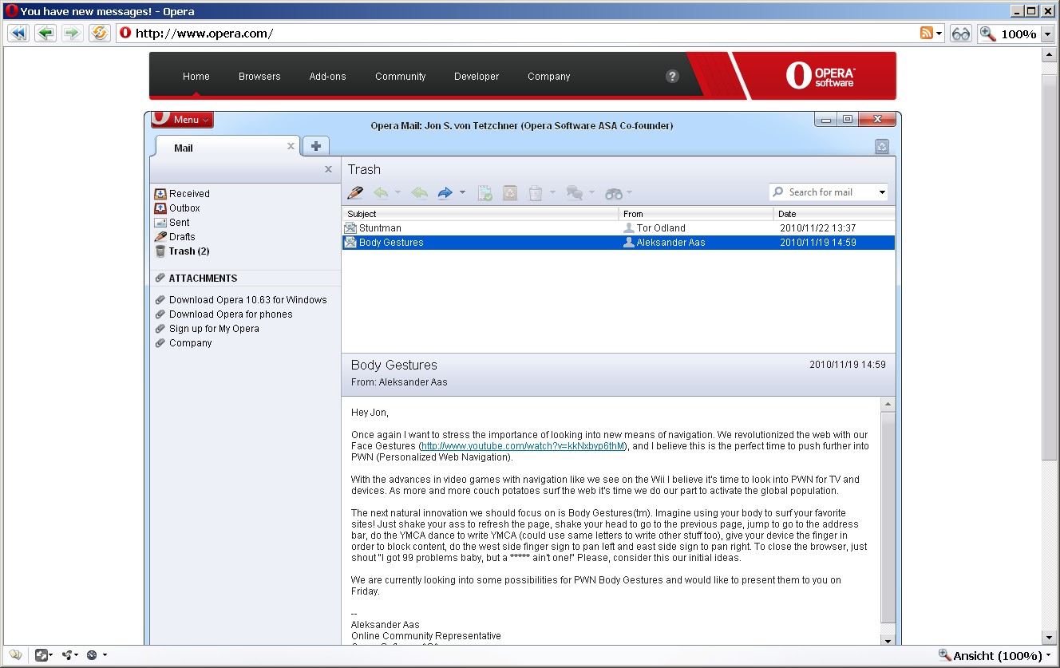The image size is (1060, 668).
Task: Move the selected message to spam
Action: (509, 192)
